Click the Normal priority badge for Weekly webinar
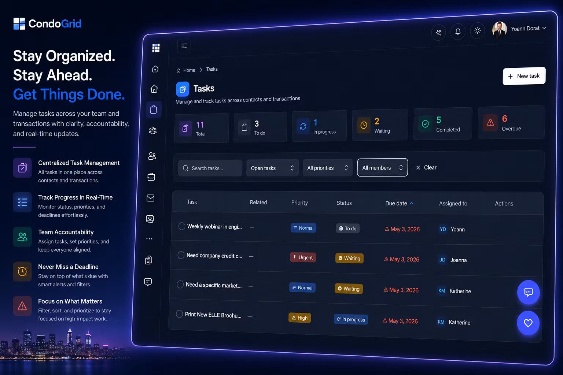Image resolution: width=563 pixels, height=375 pixels. click(x=303, y=228)
